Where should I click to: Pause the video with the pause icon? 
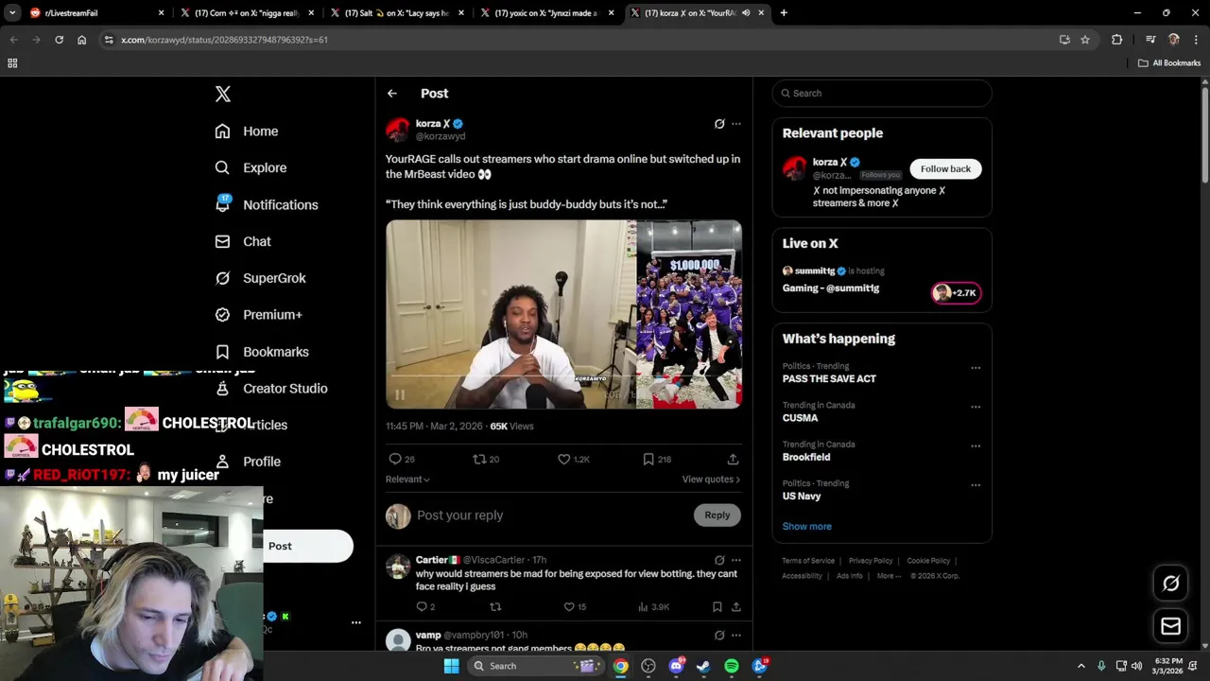click(400, 395)
